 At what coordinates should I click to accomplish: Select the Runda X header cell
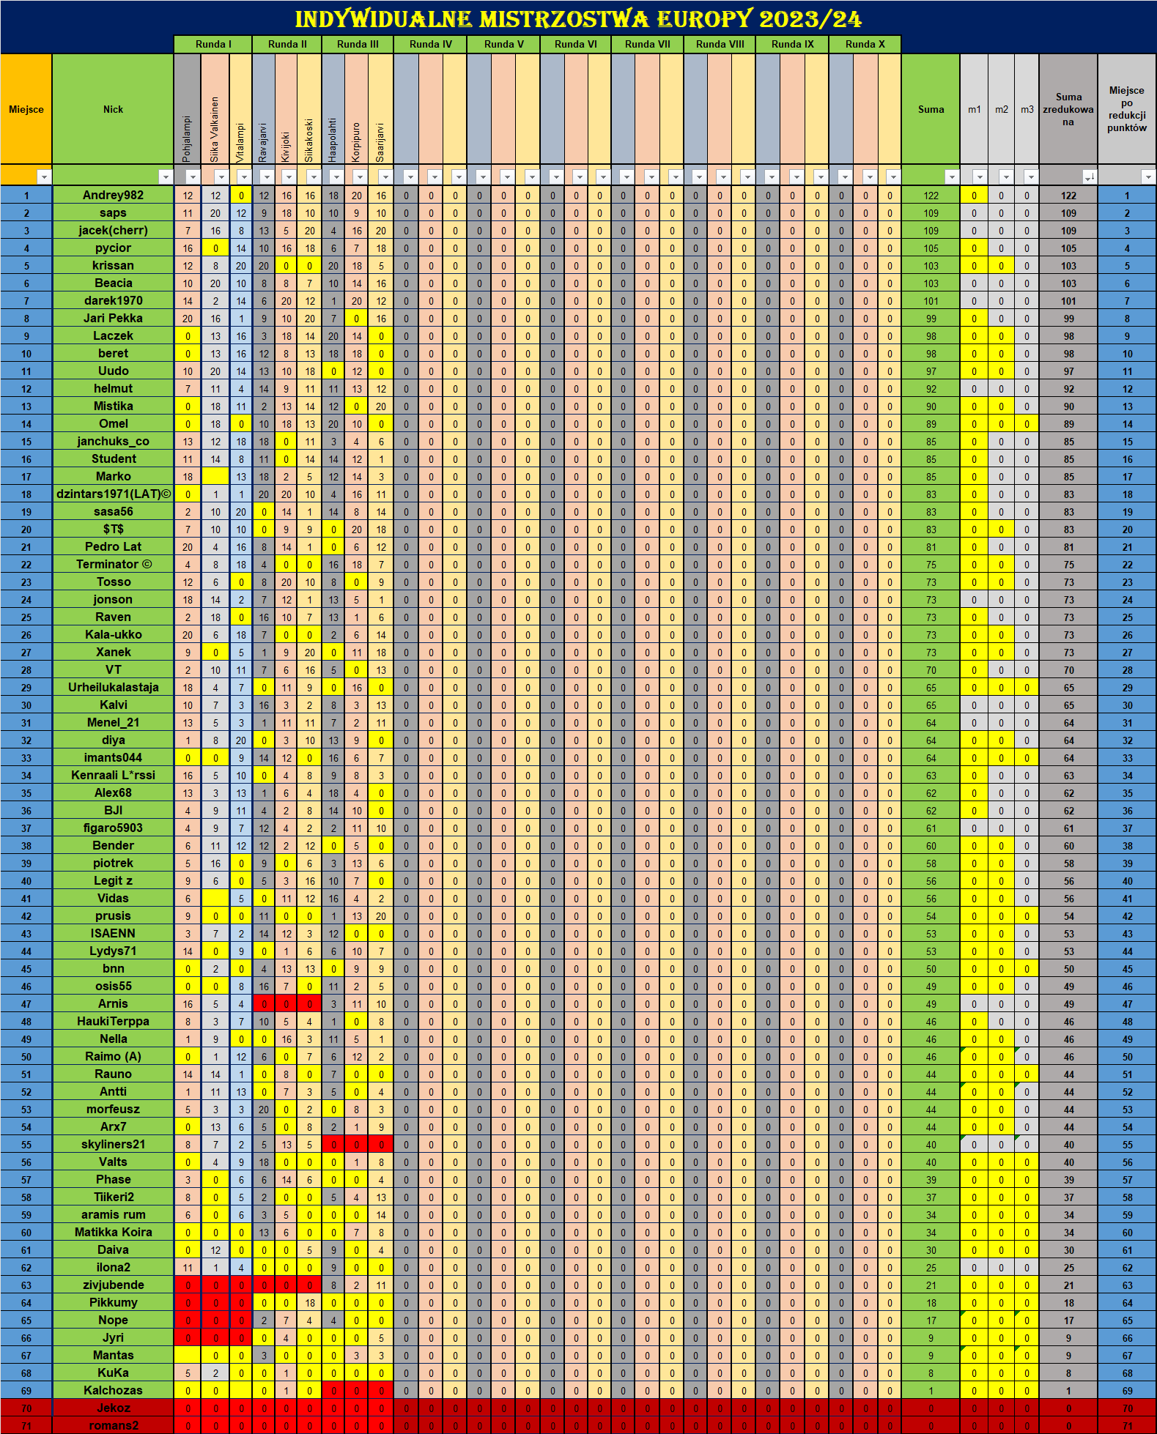point(865,44)
